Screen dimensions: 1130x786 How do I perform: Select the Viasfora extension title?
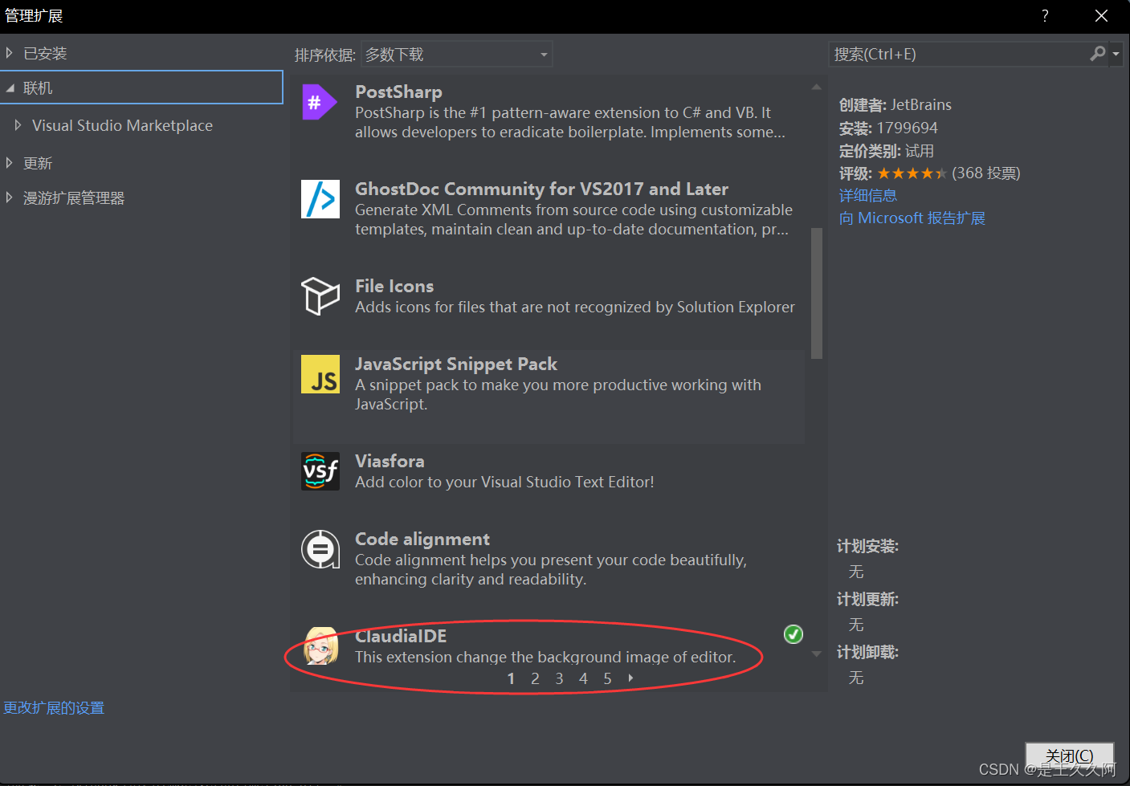coord(390,462)
